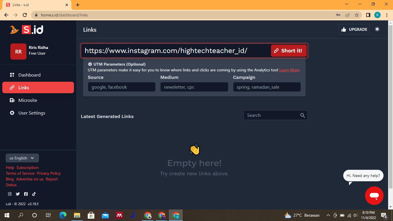Open the Blog link
Screen dimensions: 393x221
coord(10,179)
